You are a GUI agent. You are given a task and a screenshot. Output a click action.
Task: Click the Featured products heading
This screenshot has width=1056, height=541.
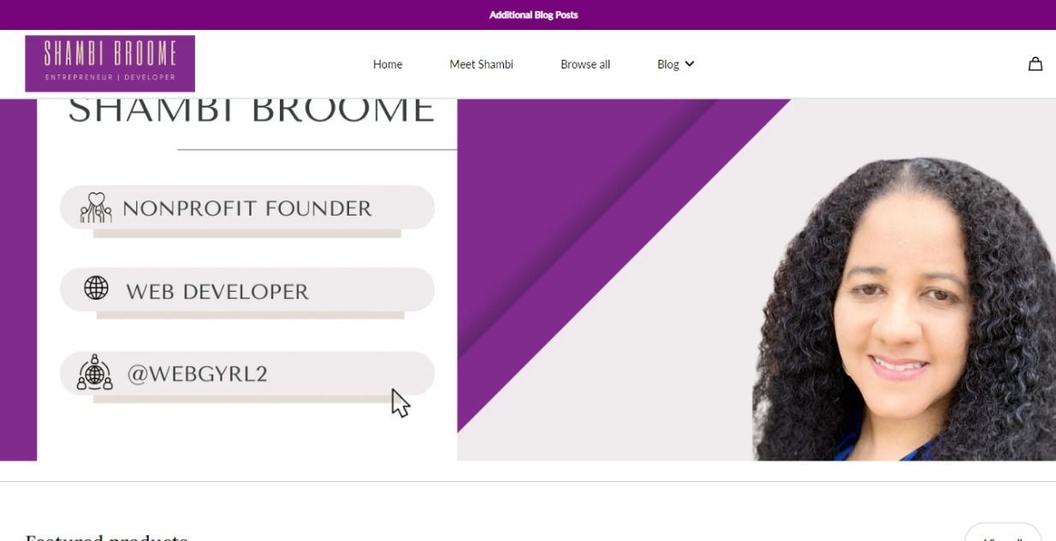[106, 537]
